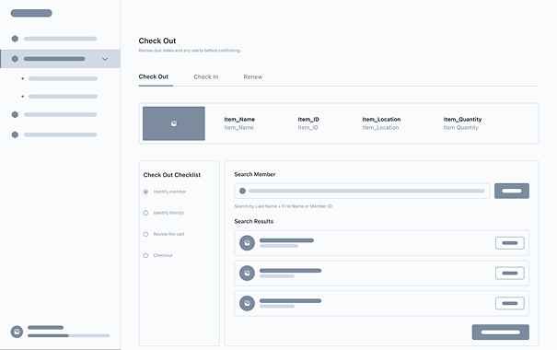557x350 pixels.
Task: Select the Identify member radio button
Action: 145,192
